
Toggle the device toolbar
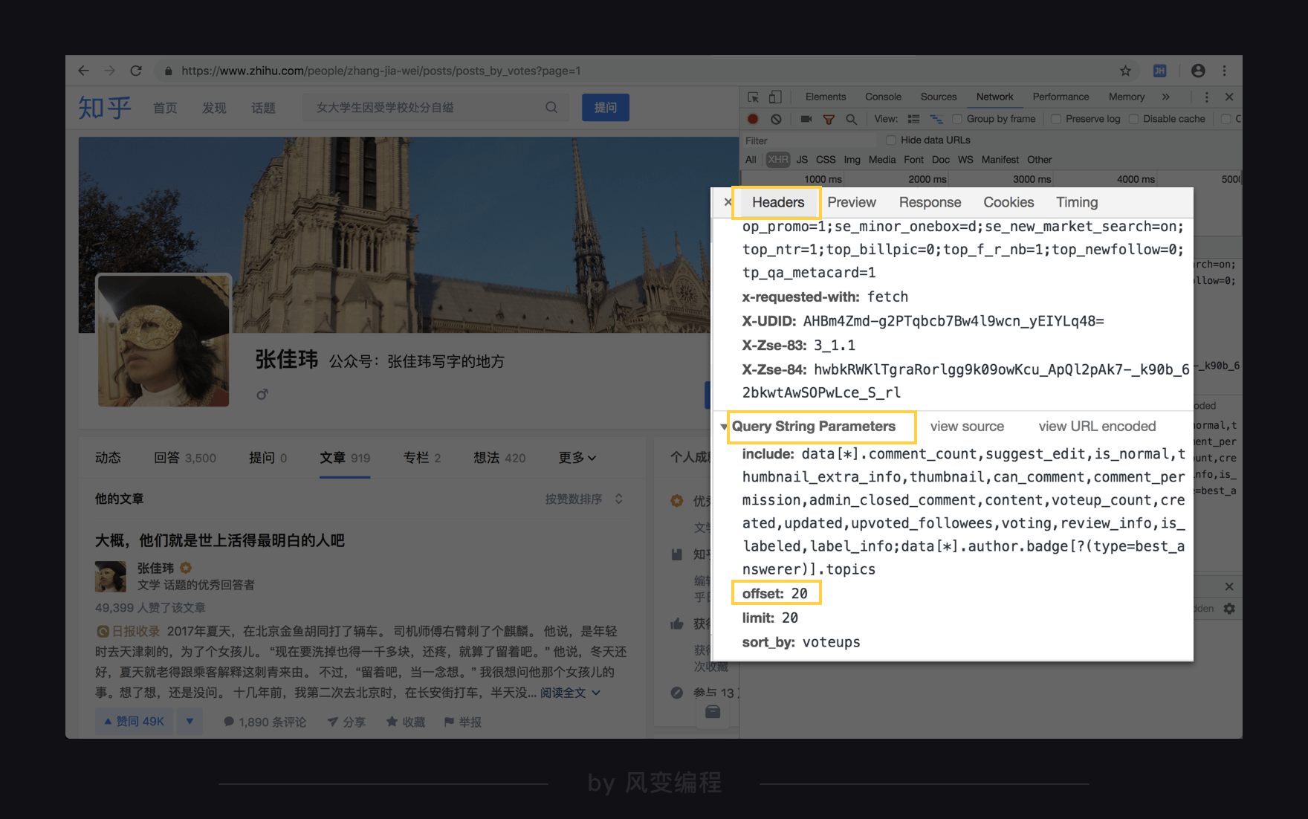pyautogui.click(x=775, y=97)
